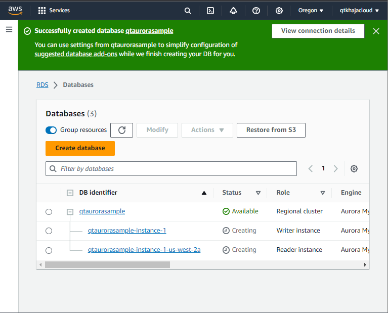Select the qtaurorasample cluster radio button
Viewport: 388px width, 313px height.
(x=49, y=212)
